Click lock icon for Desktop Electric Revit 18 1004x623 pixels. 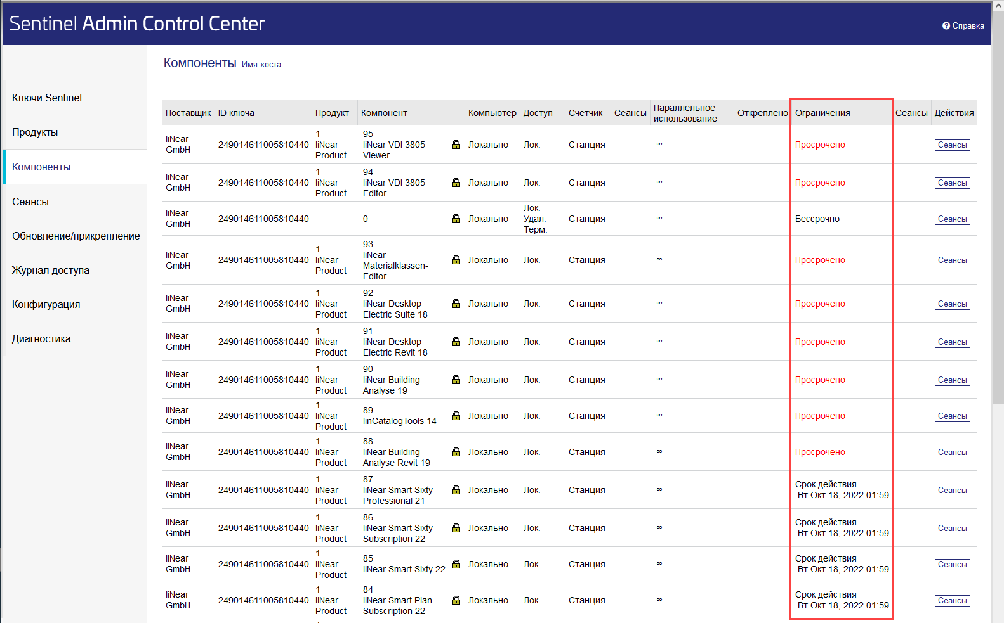pos(456,342)
